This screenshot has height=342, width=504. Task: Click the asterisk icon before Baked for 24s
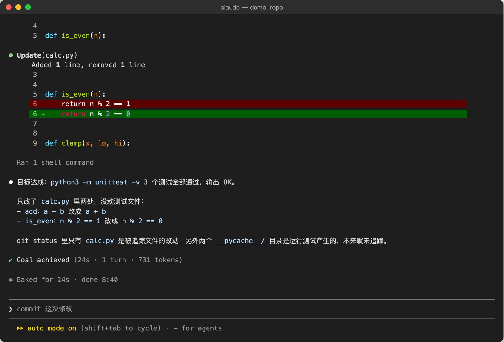[11, 280]
